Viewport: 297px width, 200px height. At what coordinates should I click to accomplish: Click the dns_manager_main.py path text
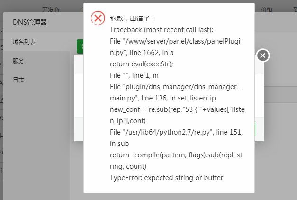175,92
